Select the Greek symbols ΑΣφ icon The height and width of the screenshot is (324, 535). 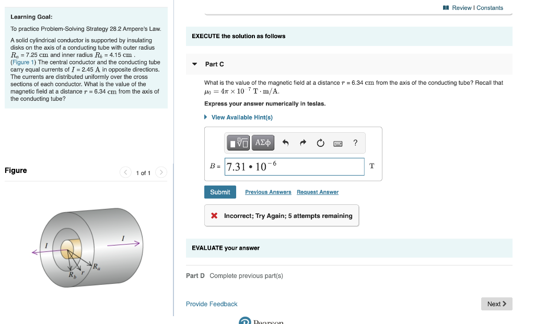[263, 142]
